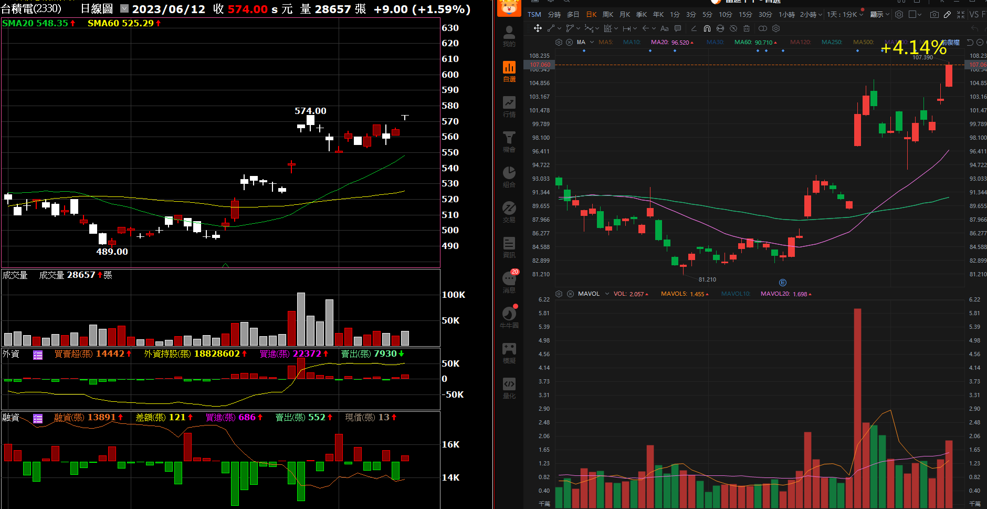The image size is (987, 509).
Task: Open the 模擬 paper trading sidebar icon
Action: (x=509, y=353)
